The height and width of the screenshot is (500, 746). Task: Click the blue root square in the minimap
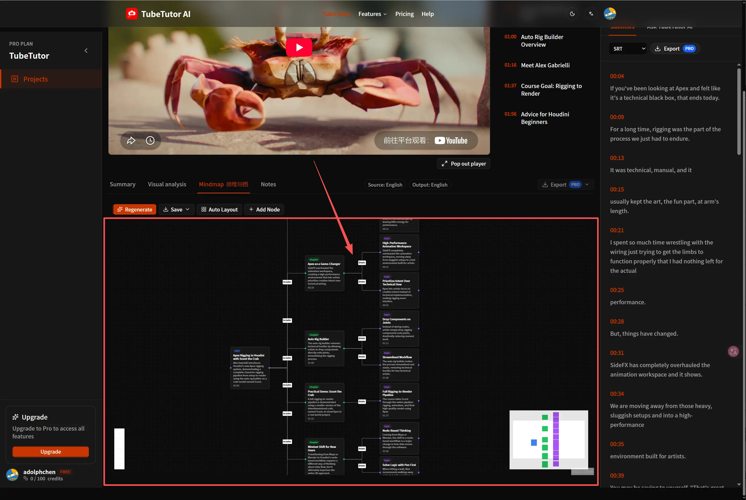point(534,443)
